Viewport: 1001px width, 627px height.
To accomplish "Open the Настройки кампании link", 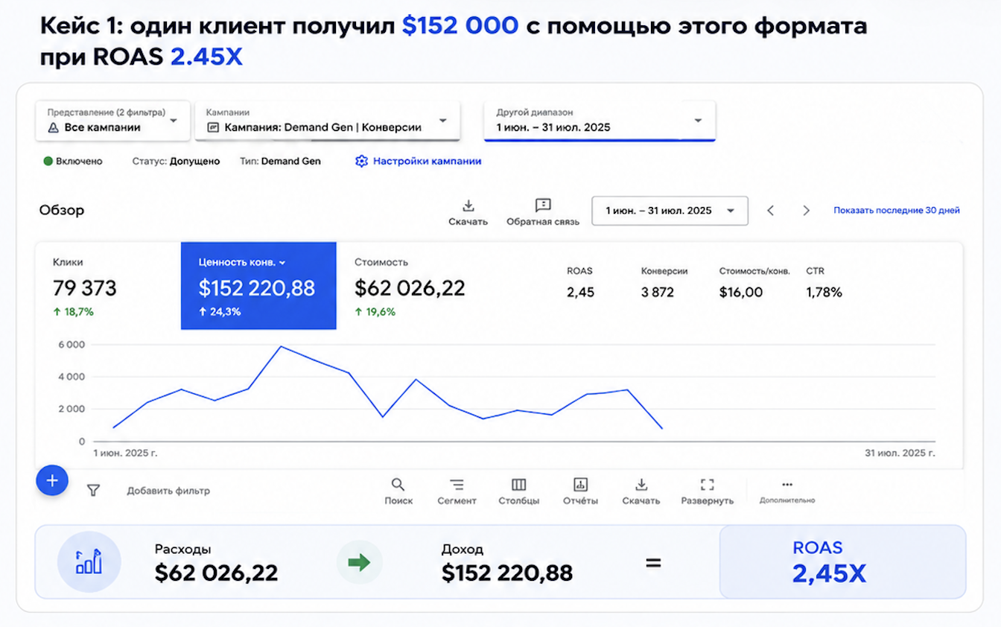I will (427, 161).
